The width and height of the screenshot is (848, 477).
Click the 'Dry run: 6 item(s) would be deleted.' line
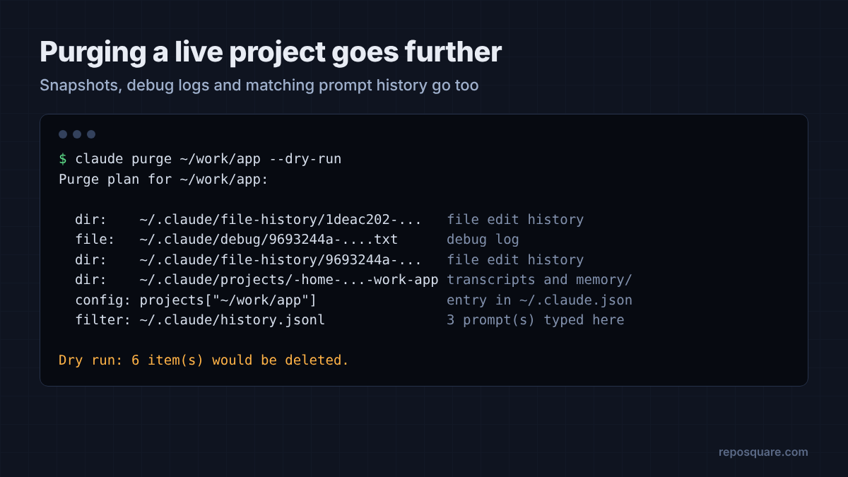click(204, 360)
